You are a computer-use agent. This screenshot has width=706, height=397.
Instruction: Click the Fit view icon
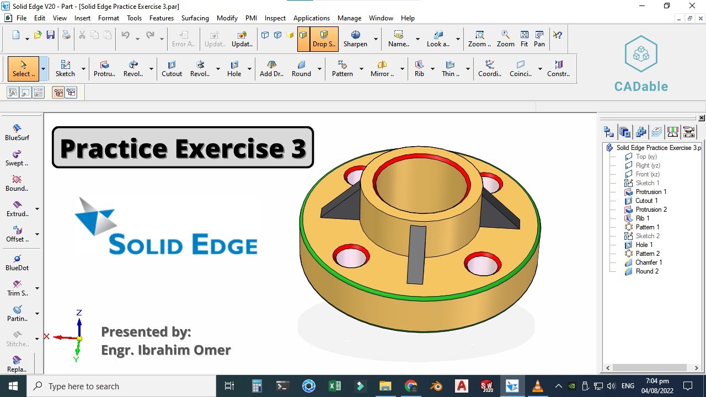(524, 39)
